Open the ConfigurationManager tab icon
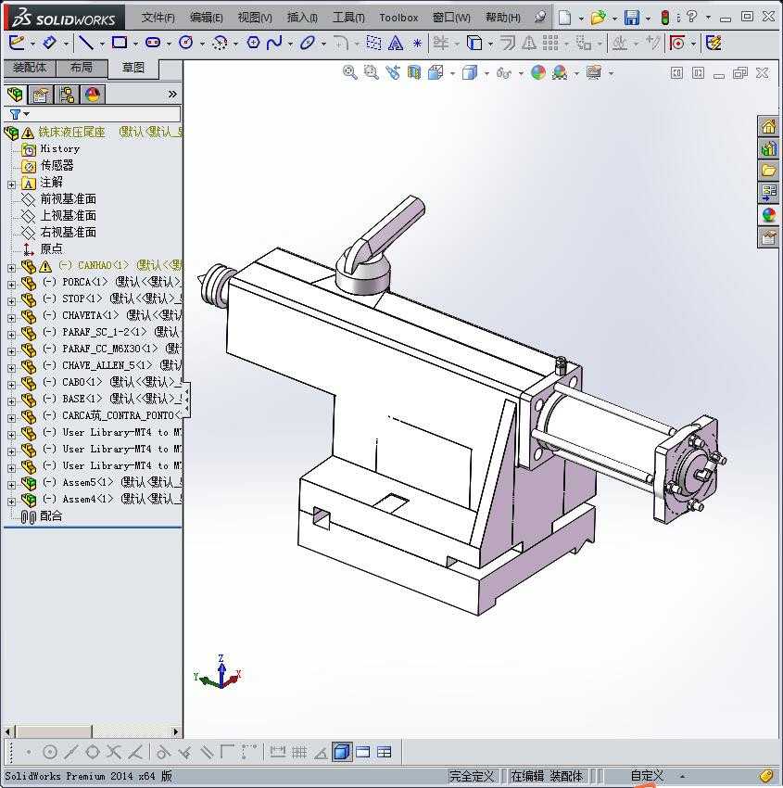783x788 pixels. [x=67, y=94]
